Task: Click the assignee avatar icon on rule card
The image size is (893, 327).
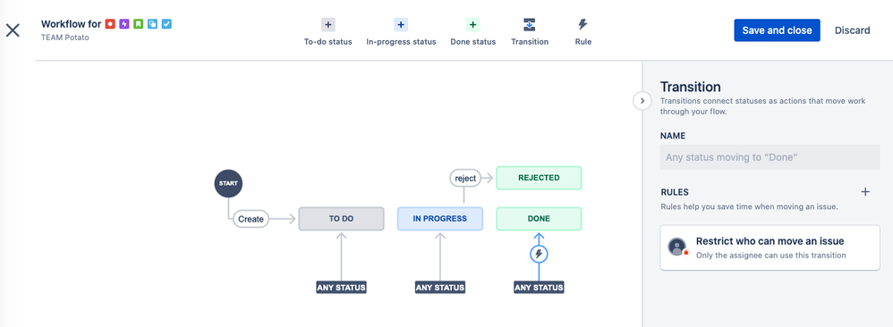Action: (x=677, y=247)
